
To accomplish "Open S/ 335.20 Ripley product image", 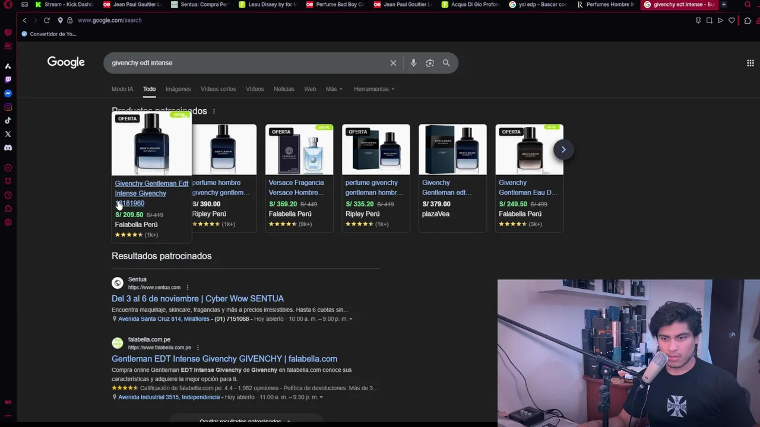I will 376,149.
